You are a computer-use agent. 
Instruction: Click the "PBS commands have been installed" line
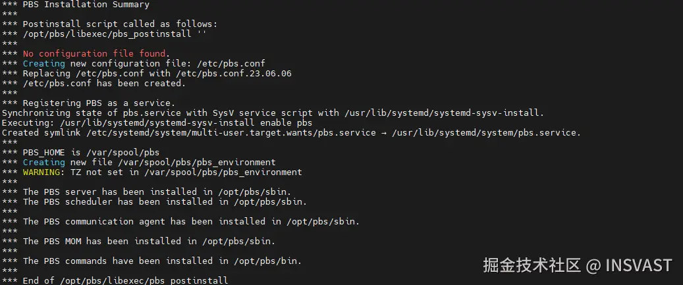[x=162, y=261]
